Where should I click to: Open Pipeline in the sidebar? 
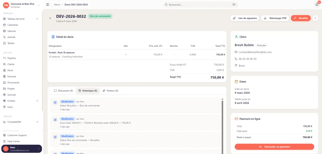pyautogui.click(x=11, y=58)
